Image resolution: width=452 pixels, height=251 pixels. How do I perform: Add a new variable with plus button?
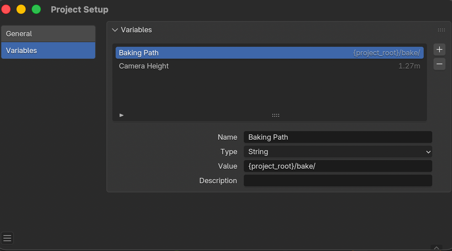[439, 49]
